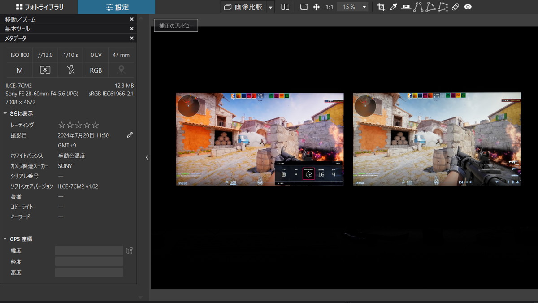538x303 pixels.
Task: Click the ILCE-7CM2 camera model text
Action: tap(18, 86)
